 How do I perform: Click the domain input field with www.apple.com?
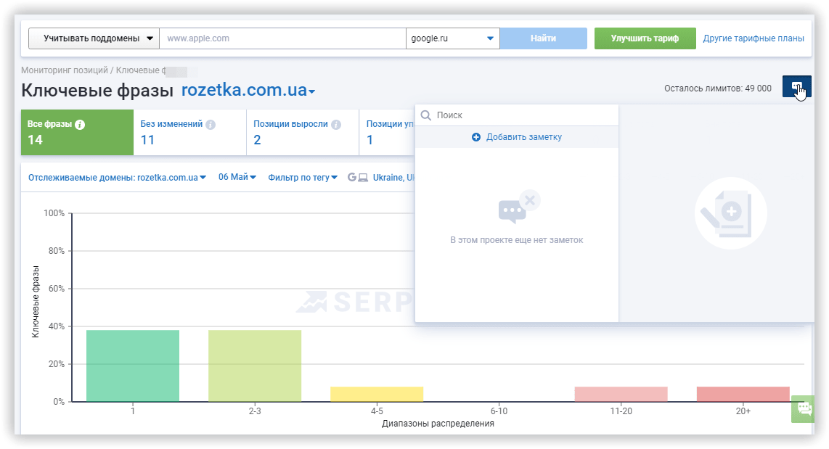(282, 38)
